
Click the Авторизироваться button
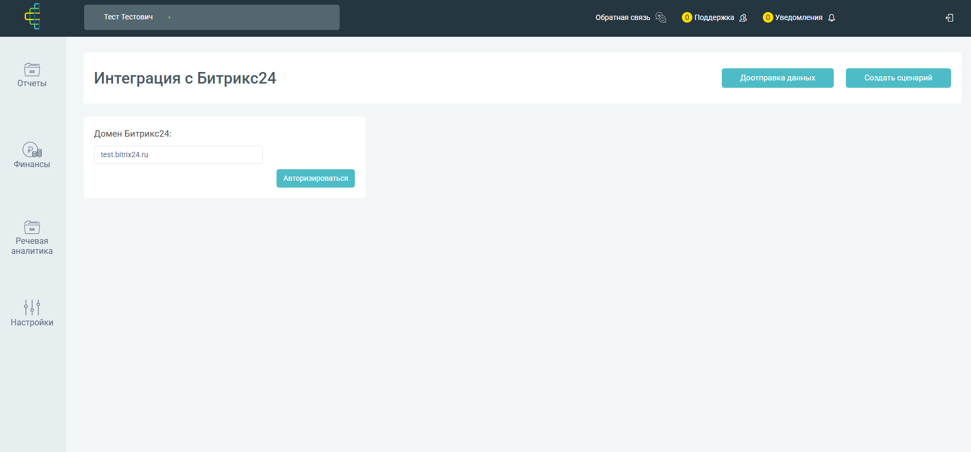pyautogui.click(x=315, y=178)
